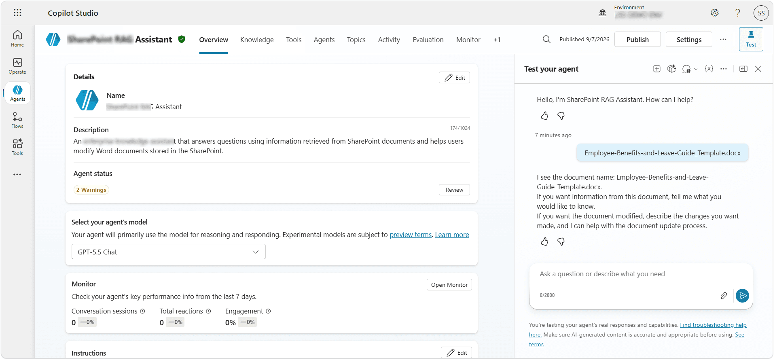Click the verified shield badge
This screenshot has height=360, width=775.
[182, 39]
